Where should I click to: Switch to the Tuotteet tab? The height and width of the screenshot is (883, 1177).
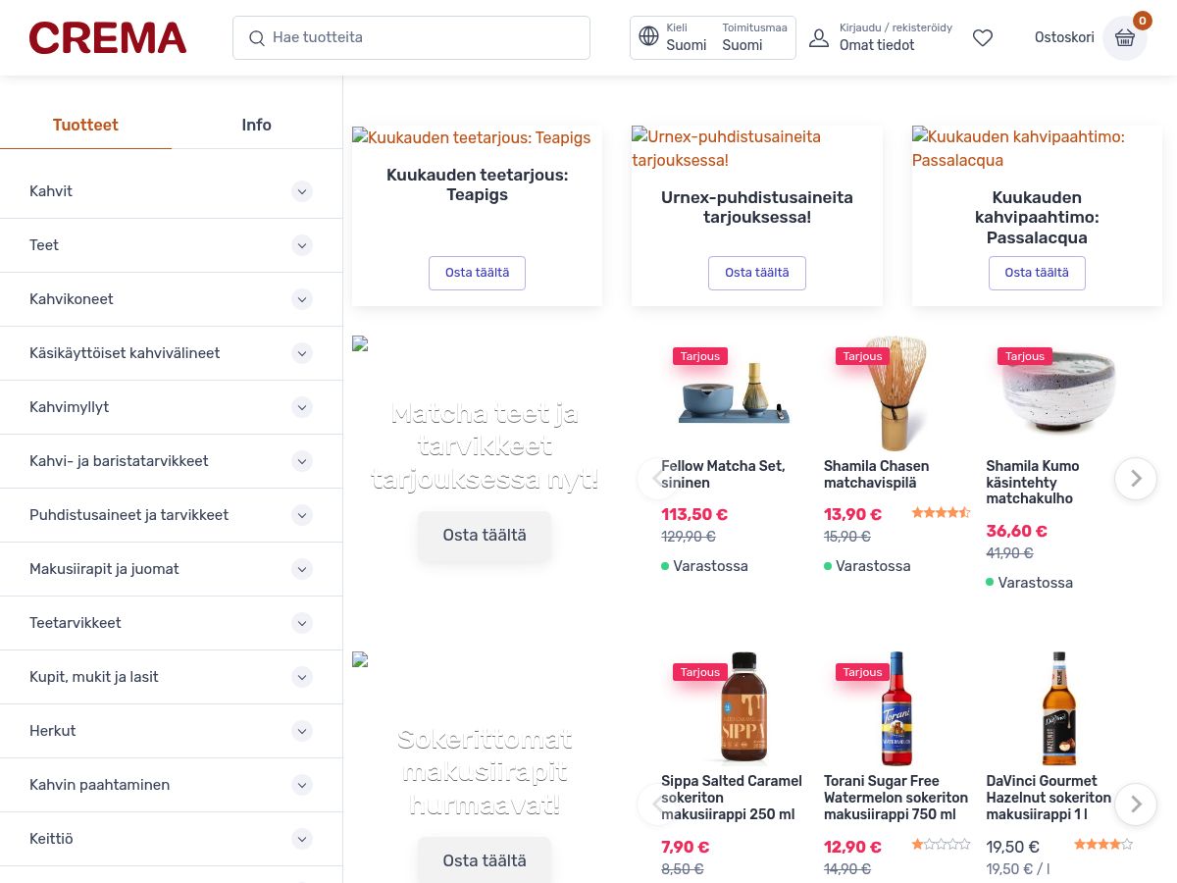pos(85,125)
